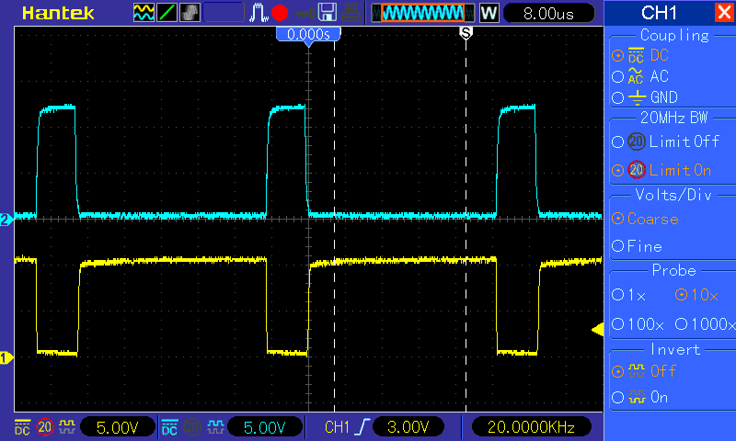736x441 pixels.
Task: Set probe attenuation to 1x
Action: click(x=629, y=295)
